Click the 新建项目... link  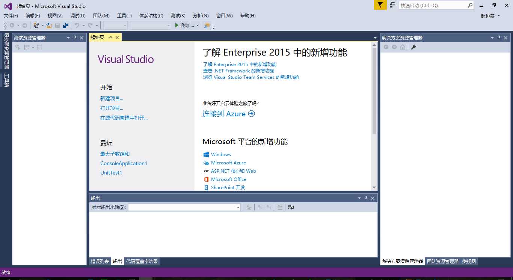112,98
